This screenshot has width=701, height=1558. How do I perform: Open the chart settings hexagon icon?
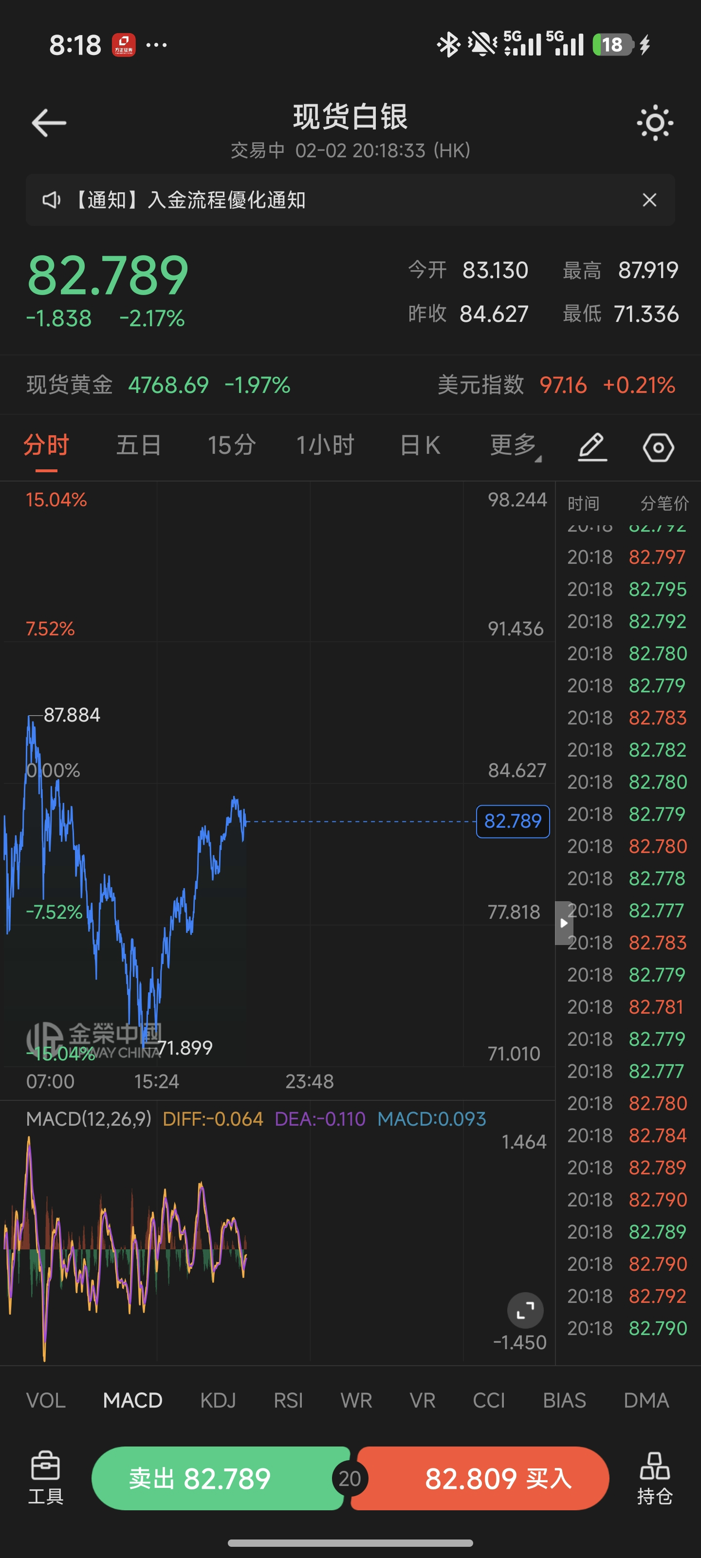pos(658,447)
